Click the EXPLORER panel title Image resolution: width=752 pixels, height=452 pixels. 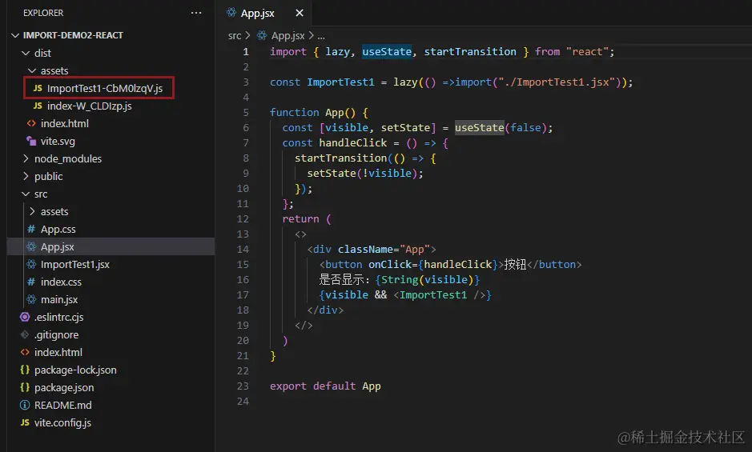click(x=43, y=13)
